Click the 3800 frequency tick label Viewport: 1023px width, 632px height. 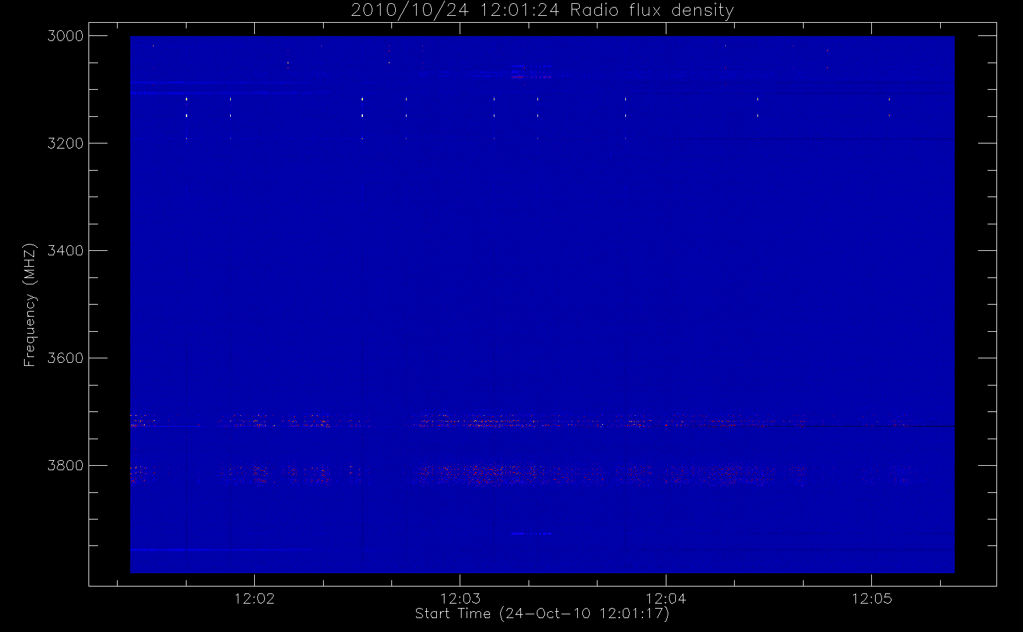click(66, 466)
